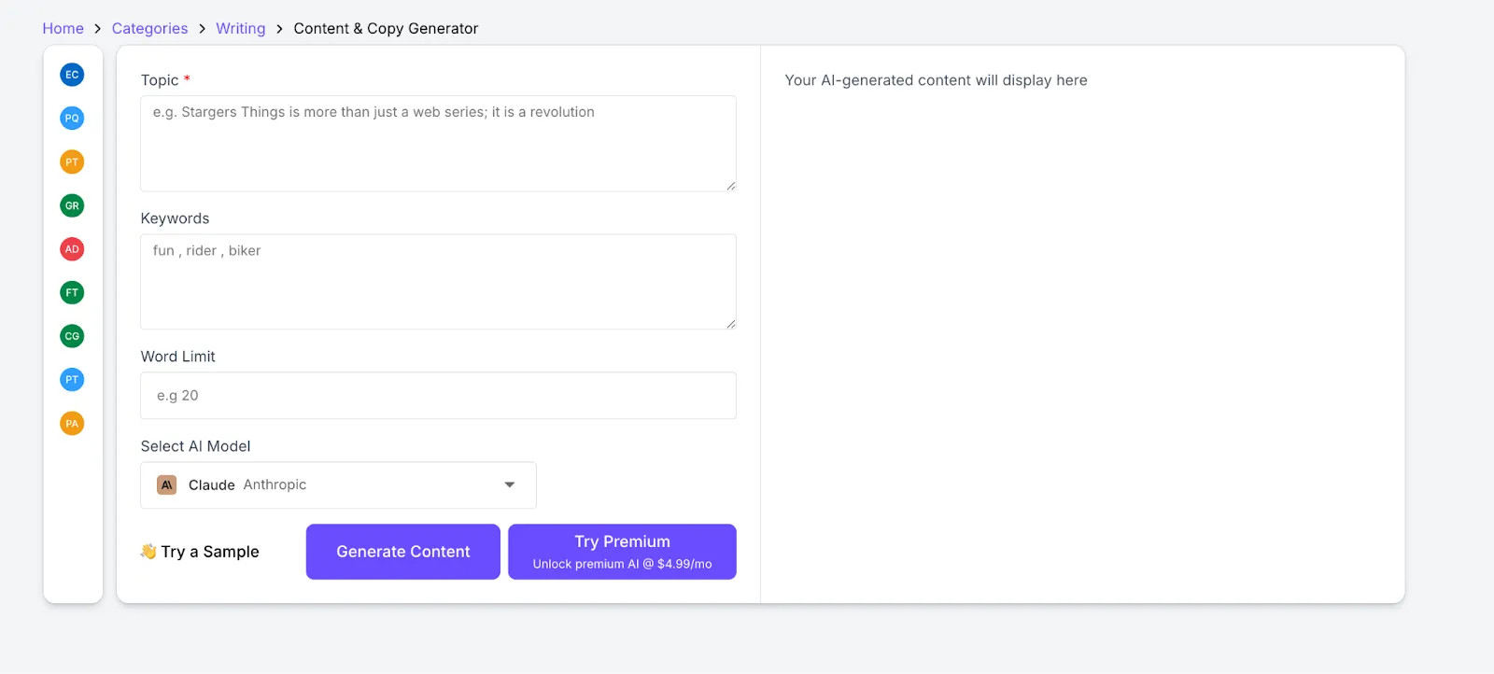Click the Select AI Model label
The height and width of the screenshot is (674, 1494).
[195, 446]
